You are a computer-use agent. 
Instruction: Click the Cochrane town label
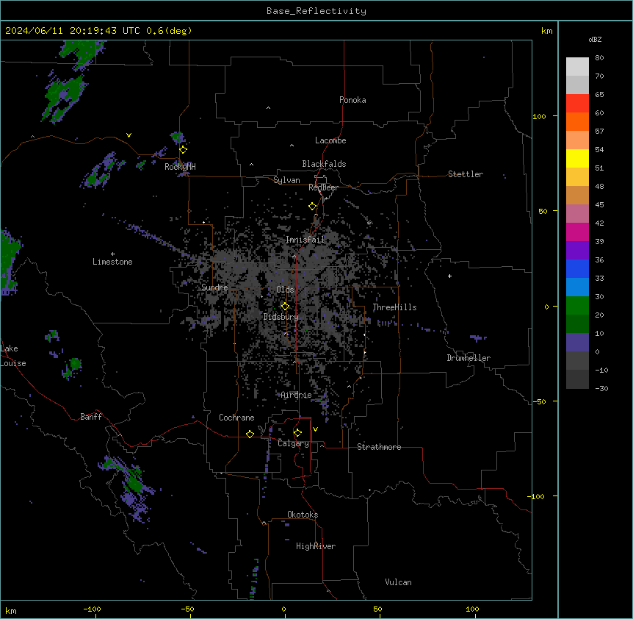(x=236, y=418)
